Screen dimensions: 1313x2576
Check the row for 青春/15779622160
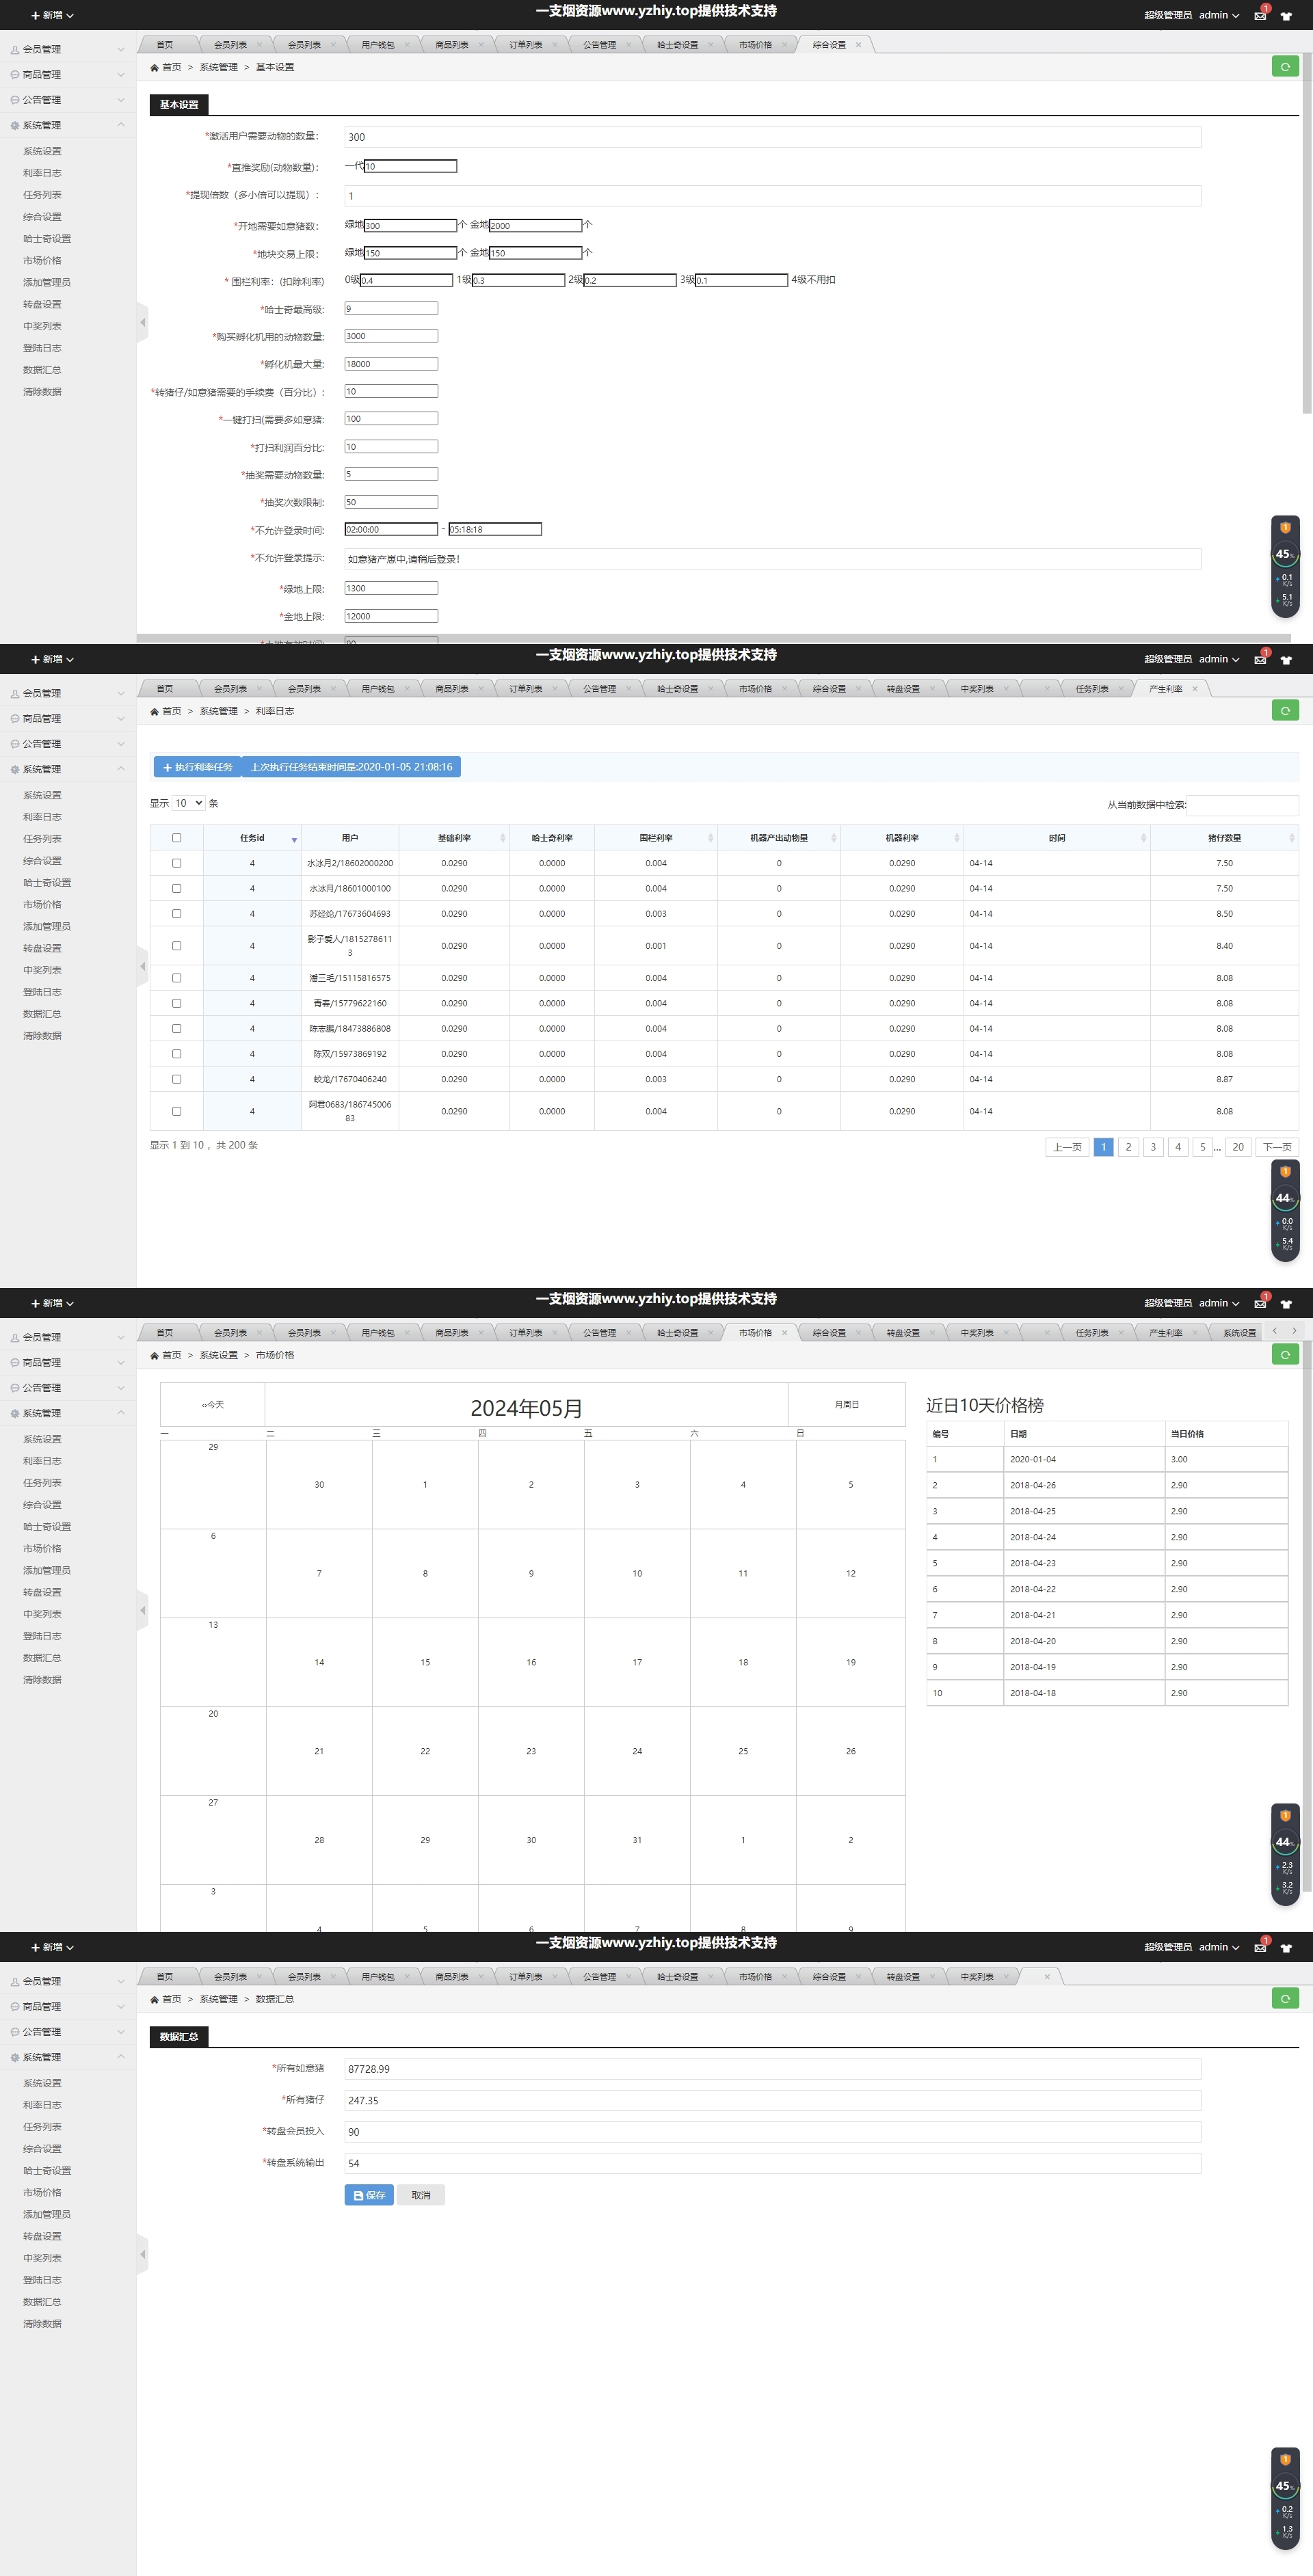coord(177,1003)
